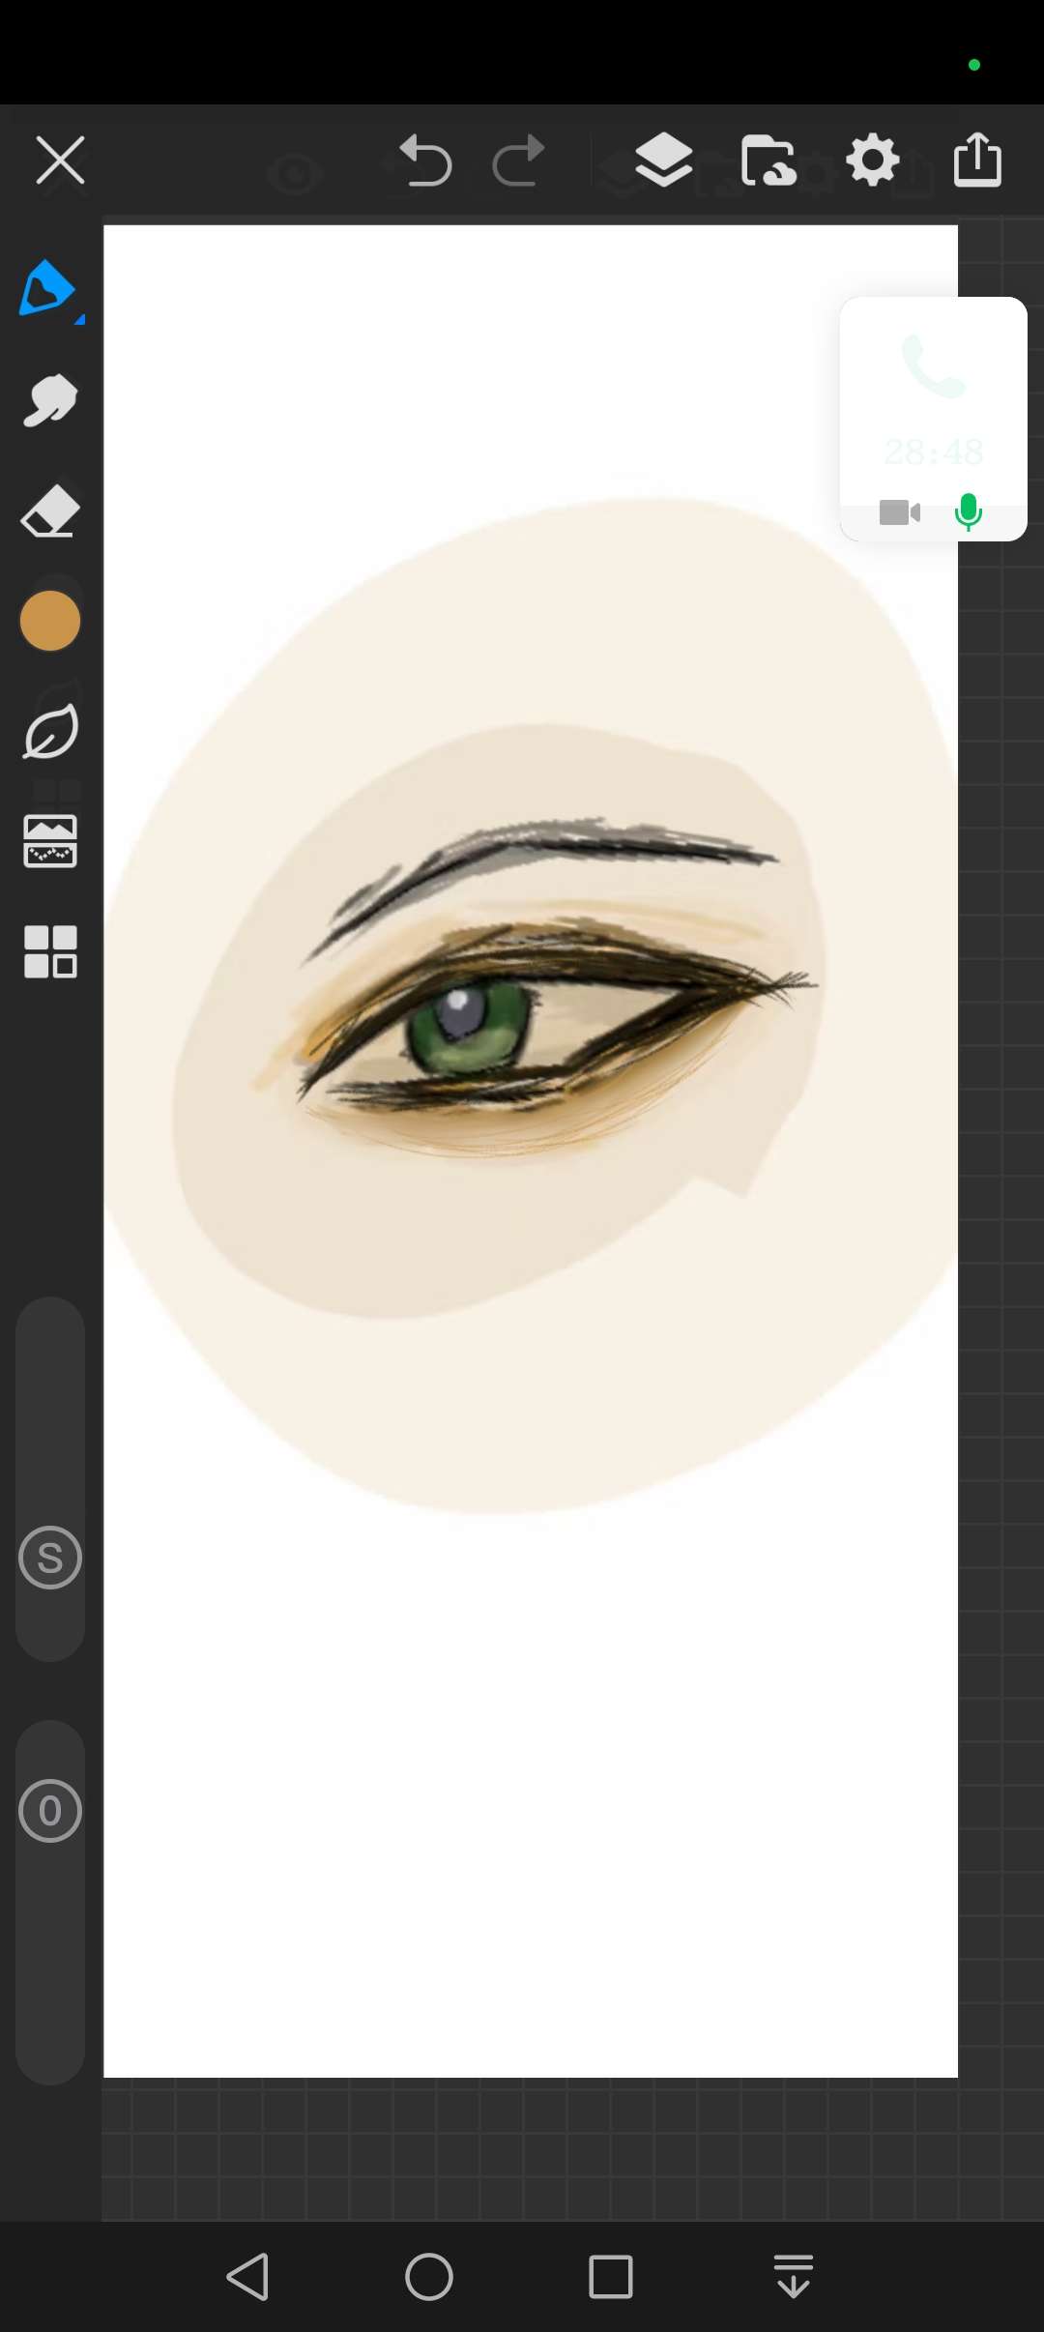Tap the Share export button
The image size is (1044, 2332).
coord(977,160)
